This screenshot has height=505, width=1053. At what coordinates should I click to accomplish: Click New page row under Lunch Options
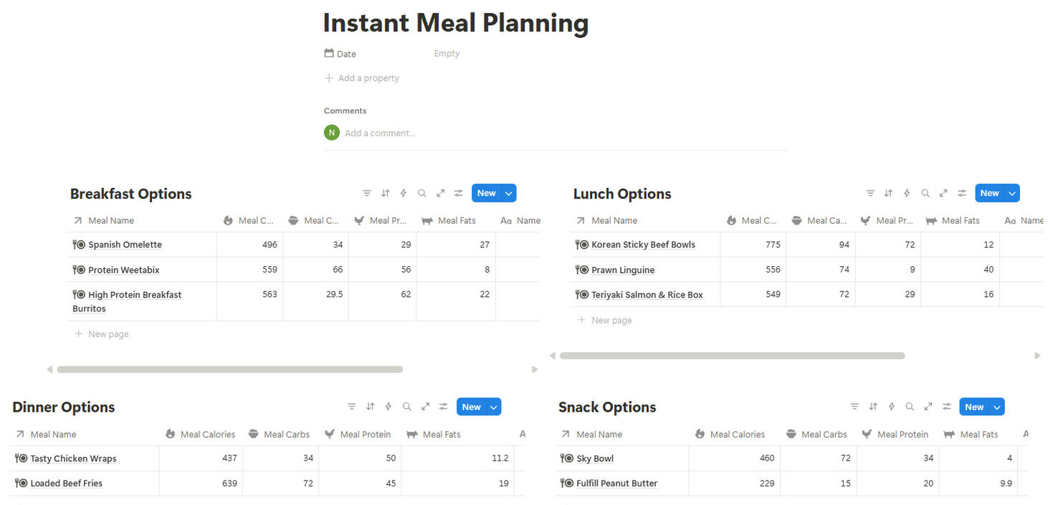point(611,320)
